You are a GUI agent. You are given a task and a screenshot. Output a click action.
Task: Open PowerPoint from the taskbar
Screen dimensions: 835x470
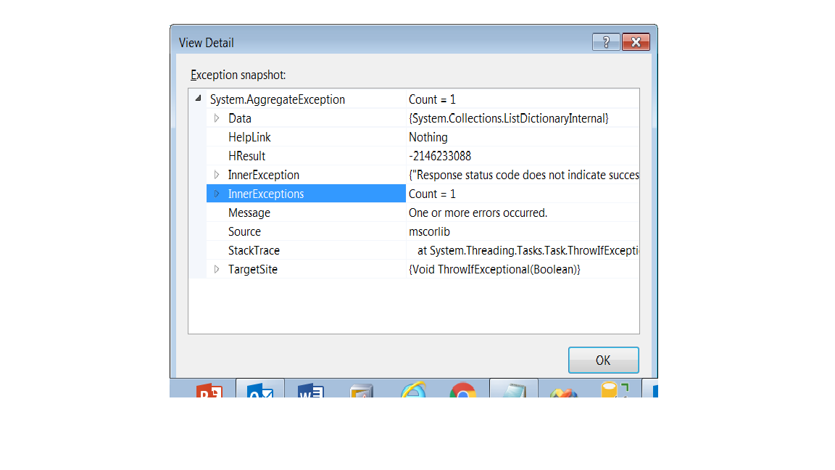[209, 390]
